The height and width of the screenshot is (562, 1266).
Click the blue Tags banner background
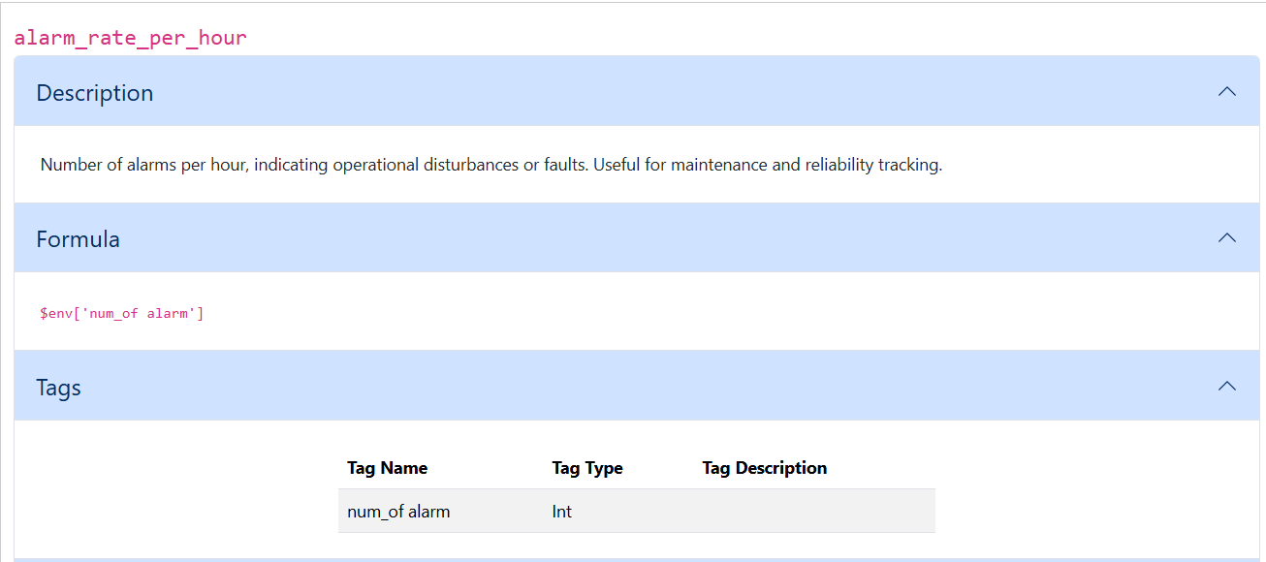pyautogui.click(x=582, y=386)
